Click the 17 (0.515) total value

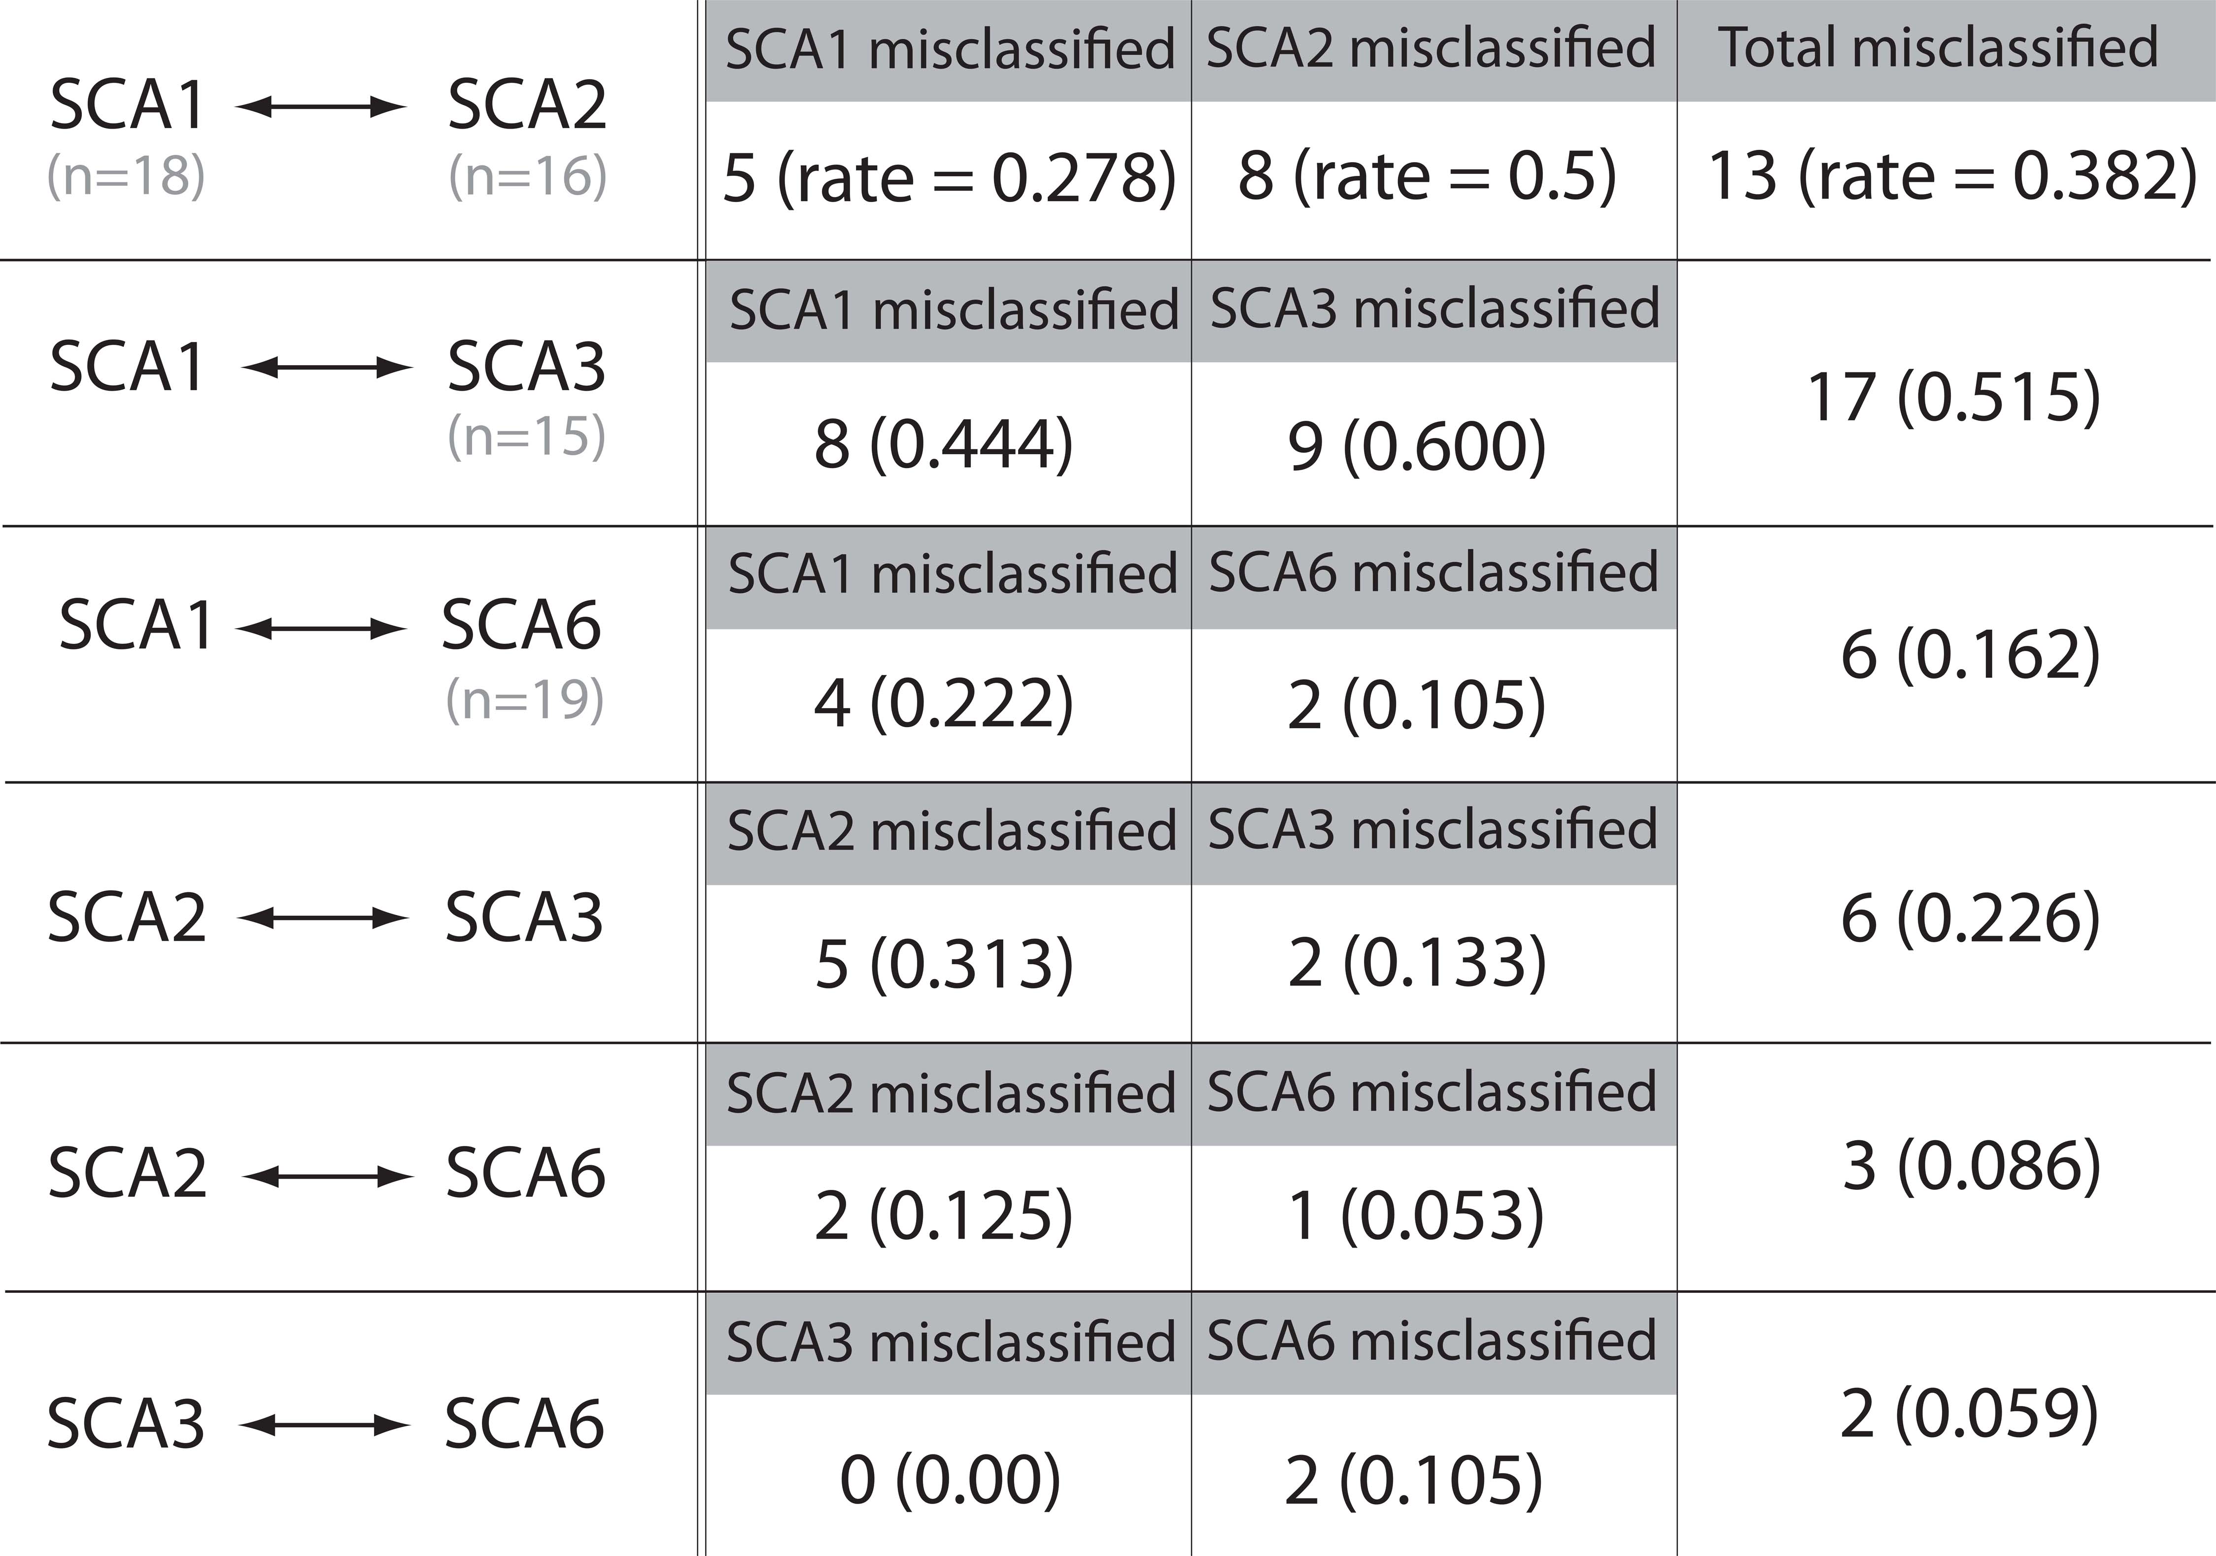click(1953, 398)
